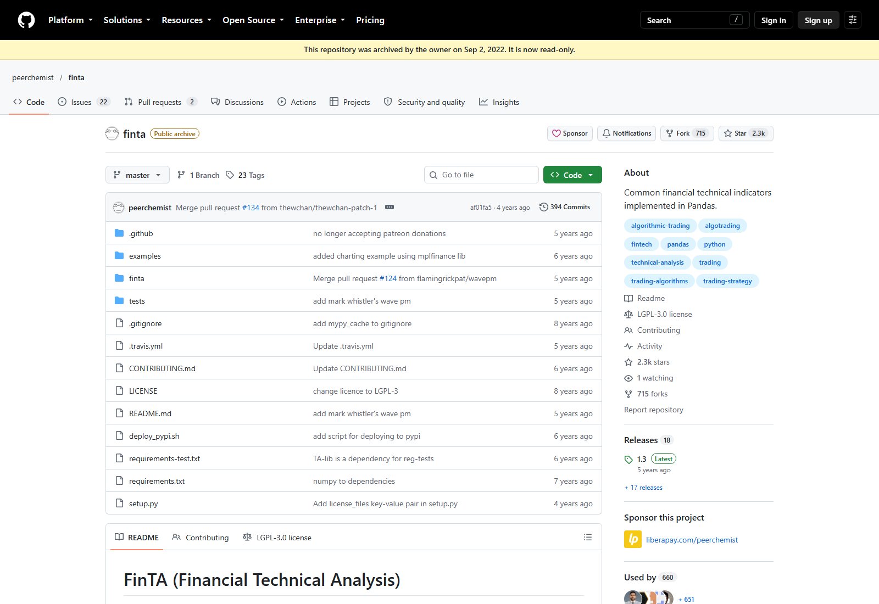Switch to the Pull requests tab
The image size is (879, 604).
point(160,102)
